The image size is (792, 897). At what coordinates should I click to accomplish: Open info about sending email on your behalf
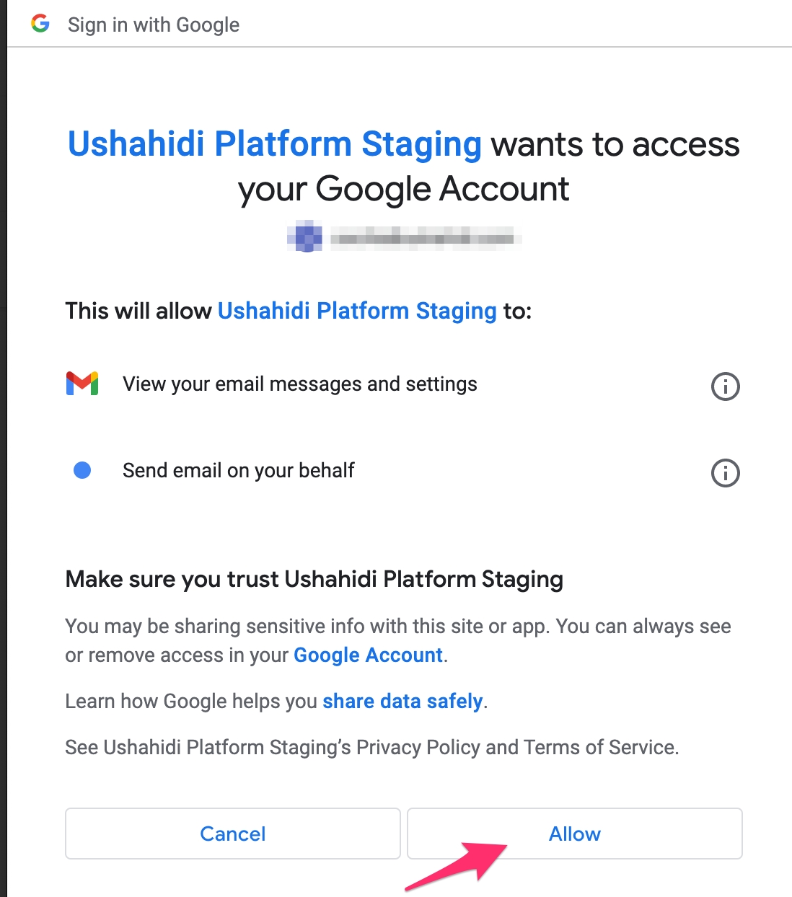[726, 474]
